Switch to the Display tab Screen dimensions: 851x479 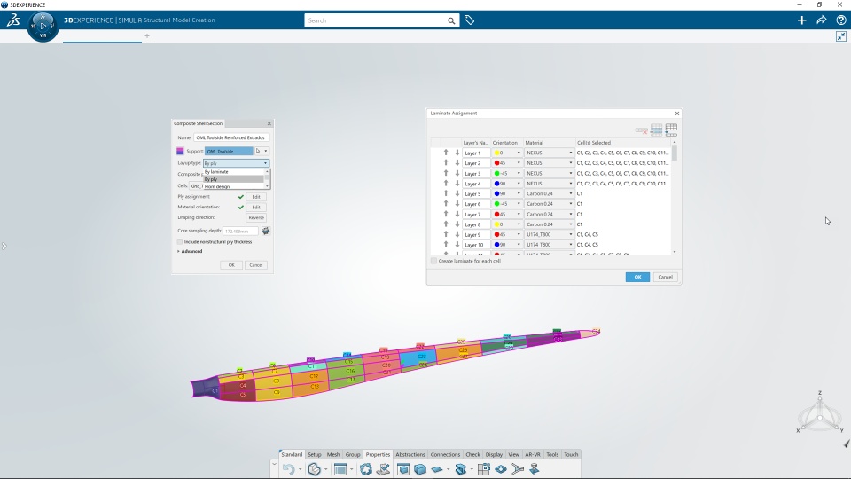[494, 454]
